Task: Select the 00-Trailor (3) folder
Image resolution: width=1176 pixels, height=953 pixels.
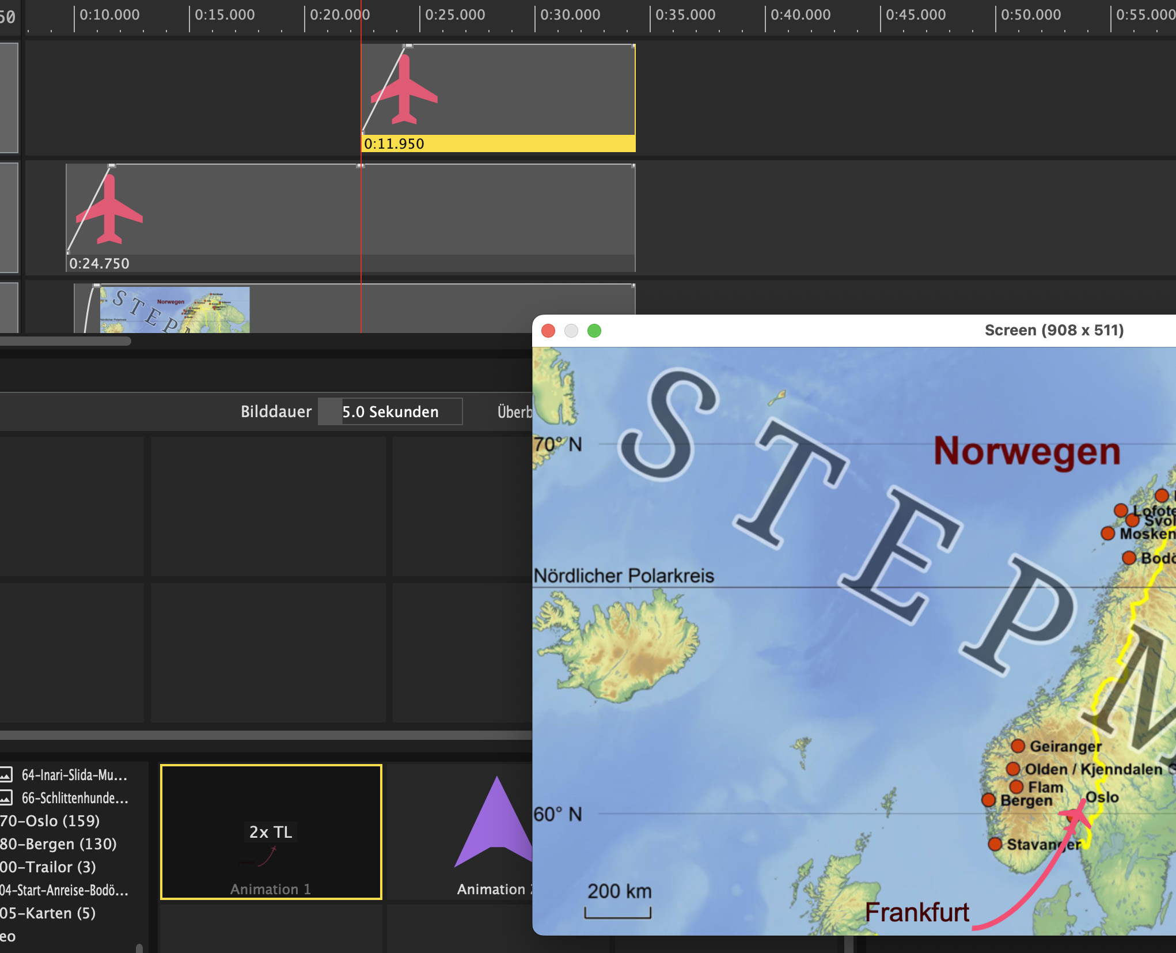Action: point(48,867)
